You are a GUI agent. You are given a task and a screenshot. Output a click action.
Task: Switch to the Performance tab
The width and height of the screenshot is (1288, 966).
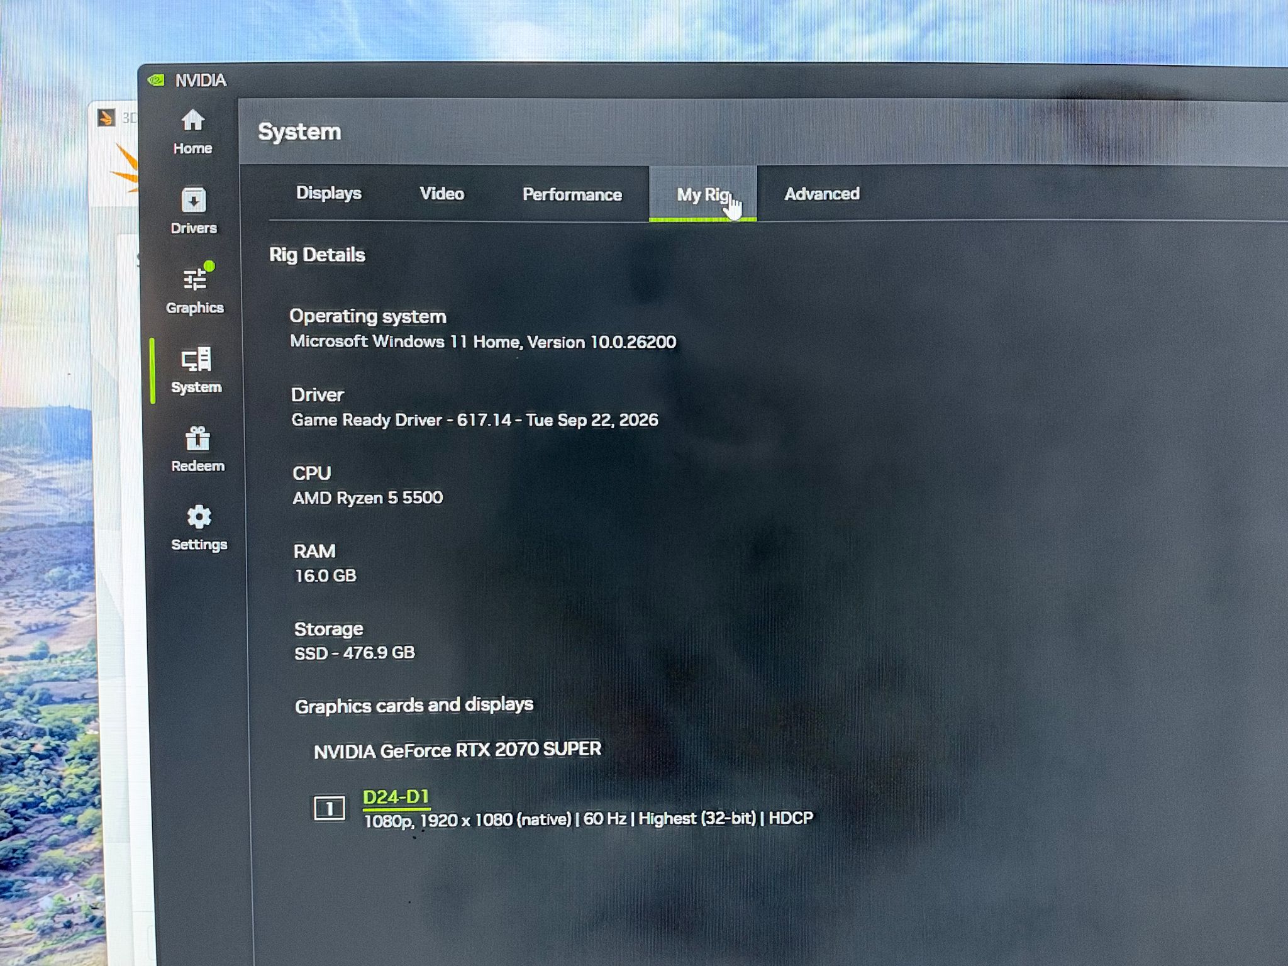[572, 194]
